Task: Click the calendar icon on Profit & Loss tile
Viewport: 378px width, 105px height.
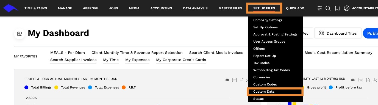Action: tap(234, 80)
